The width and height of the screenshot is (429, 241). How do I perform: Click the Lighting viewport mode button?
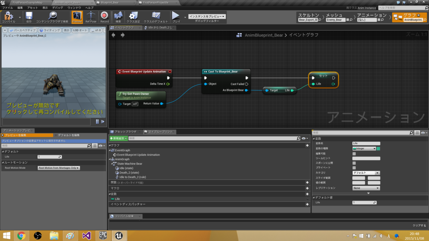point(49,30)
